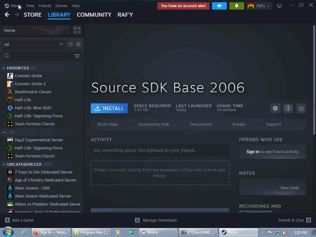Viewport: 316px width, 237px height.
Task: Select Half-Life: Blue Shift
Action: pos(33,108)
